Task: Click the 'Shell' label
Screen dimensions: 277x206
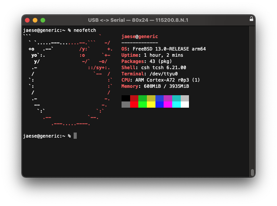Action: pyautogui.click(x=129, y=68)
